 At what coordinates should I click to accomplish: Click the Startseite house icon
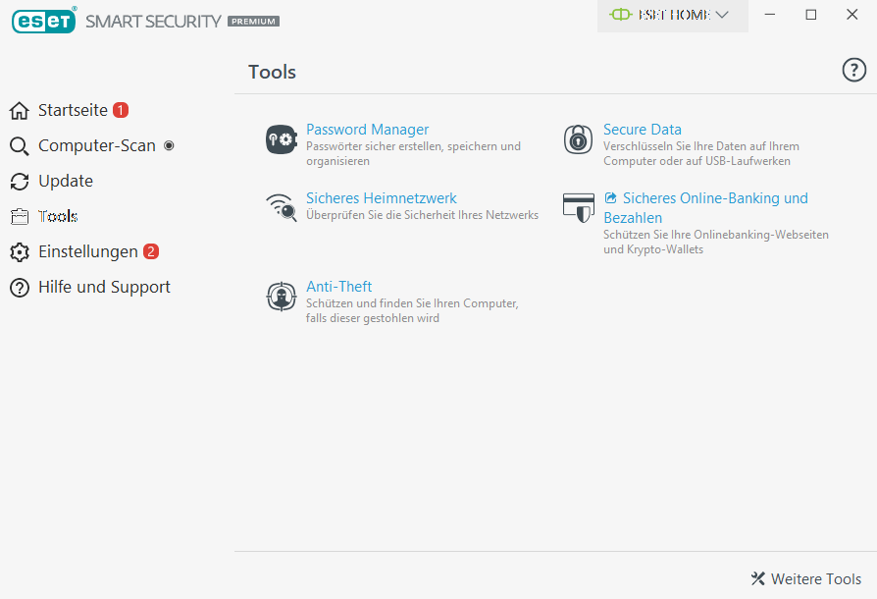(20, 111)
